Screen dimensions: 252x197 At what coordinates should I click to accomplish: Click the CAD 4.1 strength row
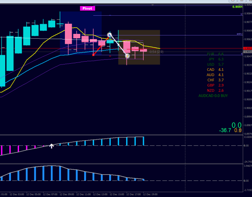215,70
